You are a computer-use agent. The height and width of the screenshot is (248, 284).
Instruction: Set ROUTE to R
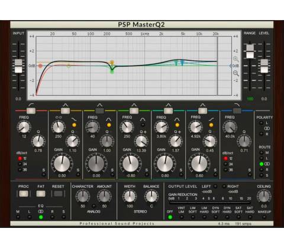(262, 169)
